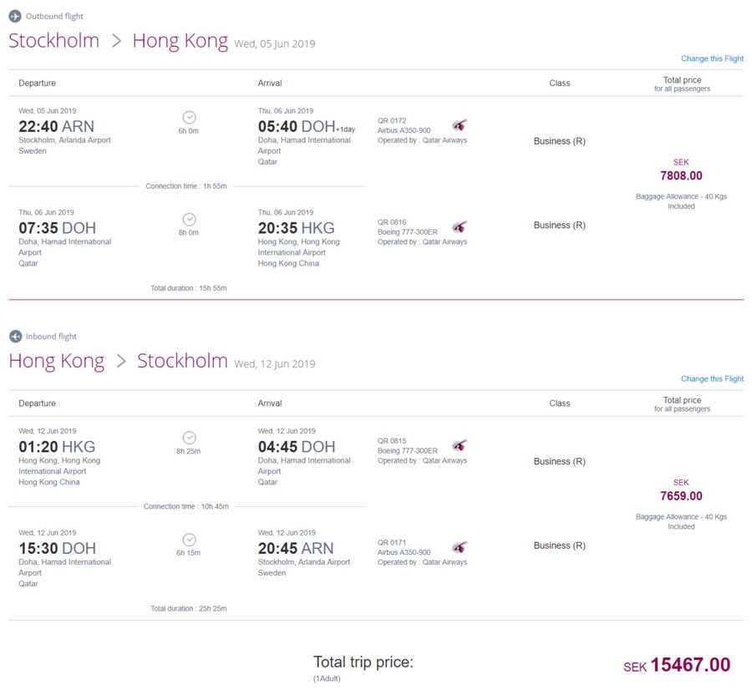Click the Stockholm > Hong Kong route heading
The width and height of the screenshot is (752, 700).
point(118,41)
